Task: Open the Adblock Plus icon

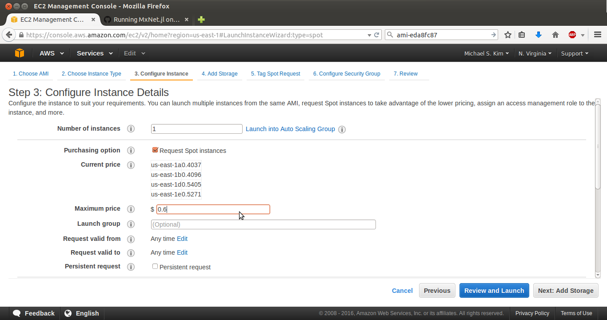Action: [572, 35]
